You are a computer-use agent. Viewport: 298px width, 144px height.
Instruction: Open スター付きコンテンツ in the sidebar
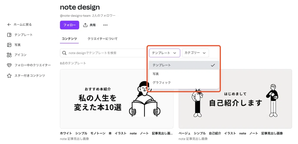coord(30,76)
